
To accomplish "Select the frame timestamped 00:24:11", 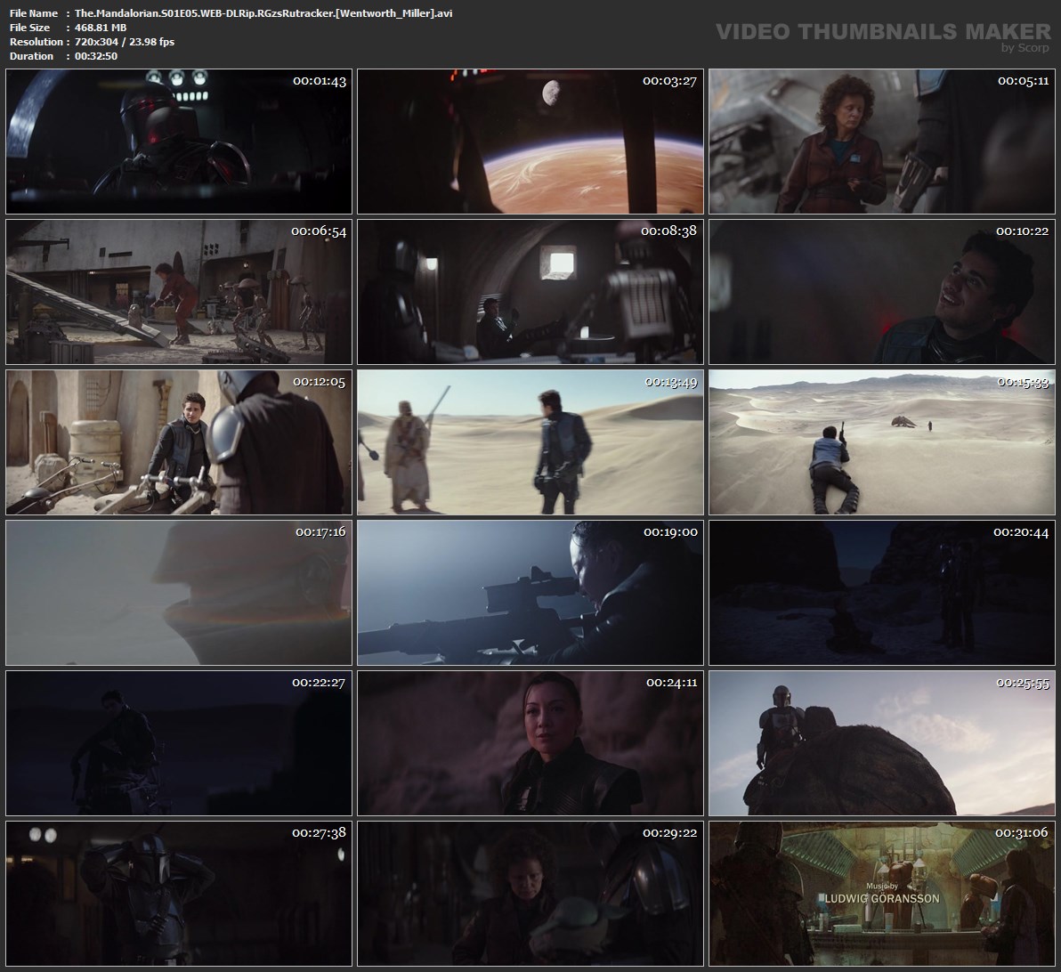I will click(530, 743).
